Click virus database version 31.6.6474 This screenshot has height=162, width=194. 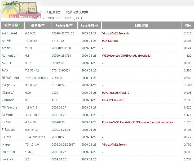pyautogui.click(x=58, y=85)
